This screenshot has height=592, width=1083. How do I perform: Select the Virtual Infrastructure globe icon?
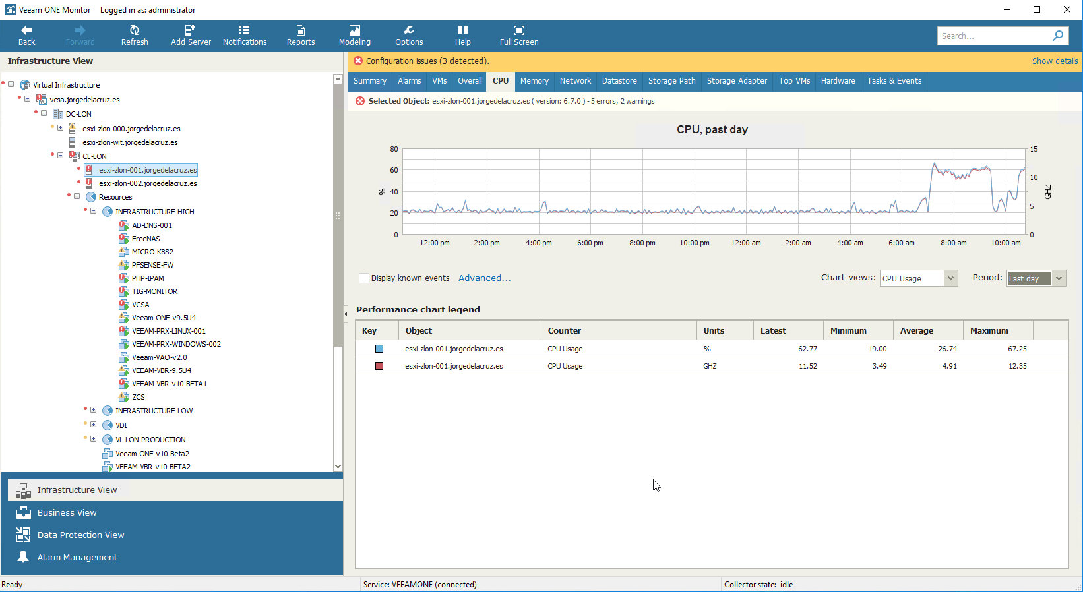pyautogui.click(x=25, y=85)
